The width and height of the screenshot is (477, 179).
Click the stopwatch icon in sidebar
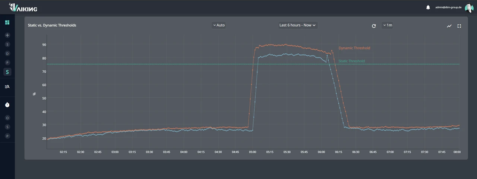coord(7,105)
